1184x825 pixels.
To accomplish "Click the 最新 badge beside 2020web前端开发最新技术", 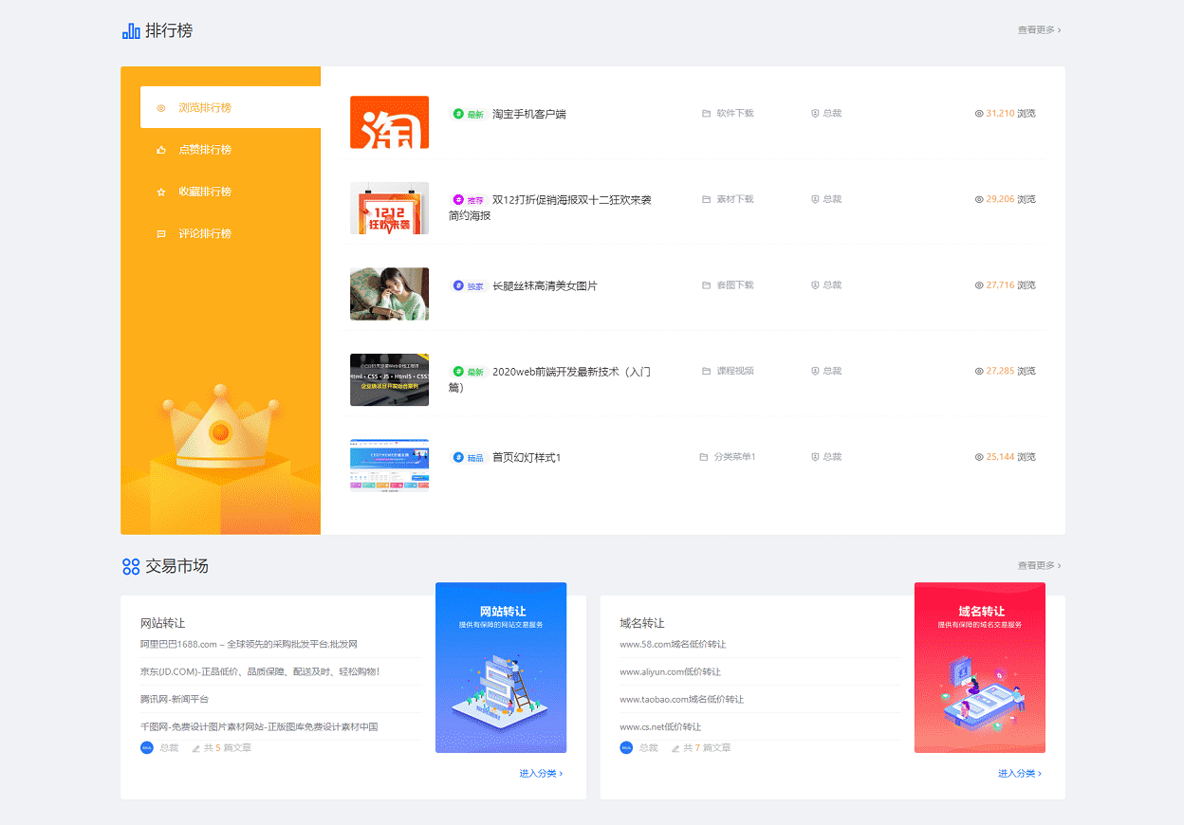I will click(468, 372).
